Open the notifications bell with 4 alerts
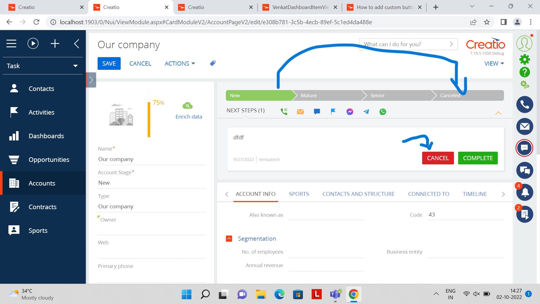540x304 pixels. pyautogui.click(x=524, y=192)
